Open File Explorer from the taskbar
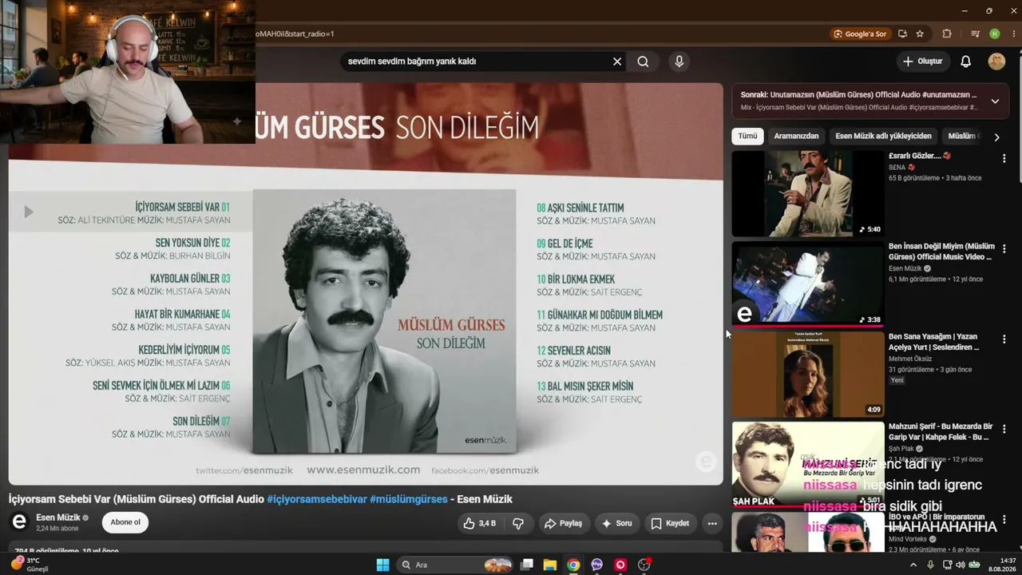Screen dimensions: 1022x575 click(x=550, y=565)
